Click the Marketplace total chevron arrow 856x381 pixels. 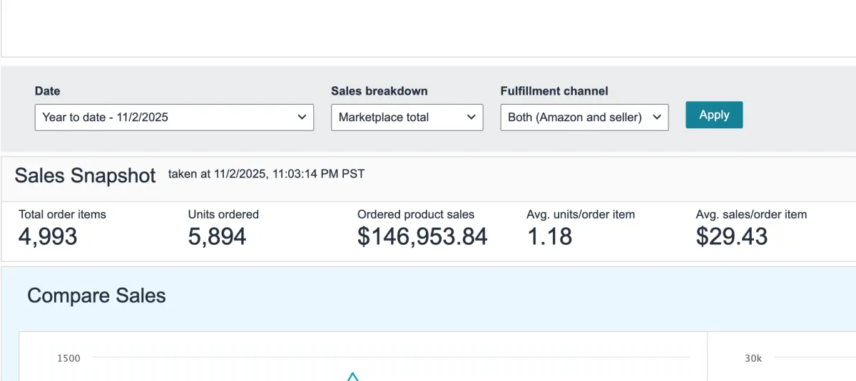coord(472,118)
